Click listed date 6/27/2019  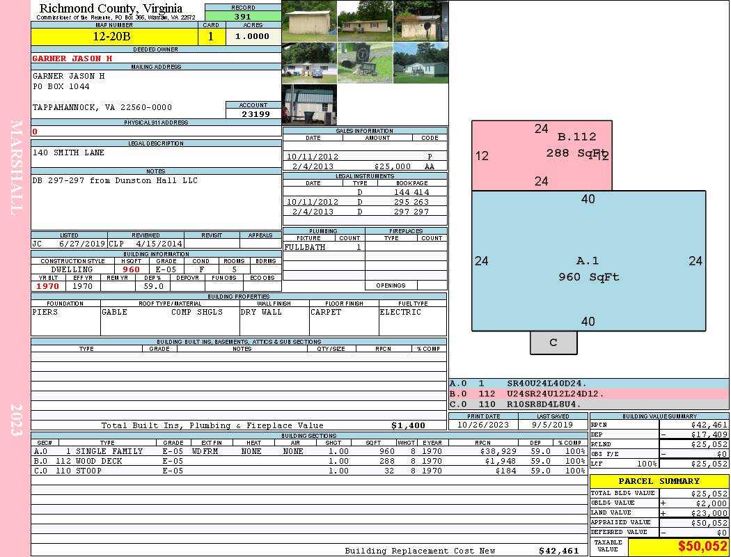tap(82, 243)
